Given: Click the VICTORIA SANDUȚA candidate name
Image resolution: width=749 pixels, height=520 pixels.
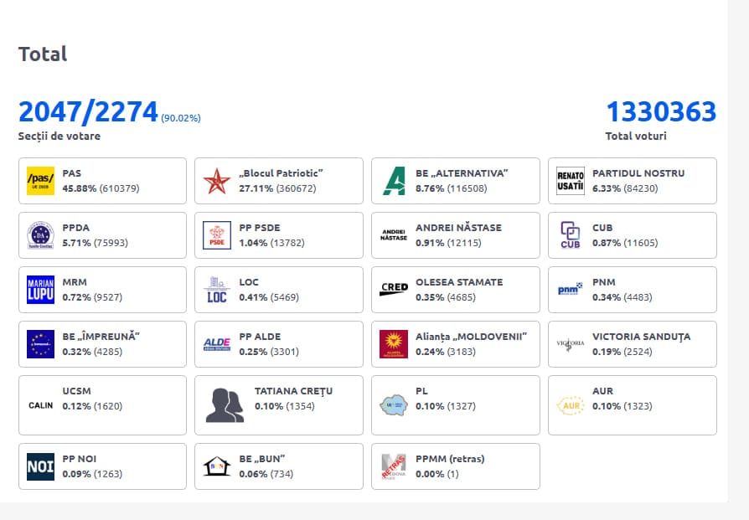Looking at the screenshot, I should 641,337.
